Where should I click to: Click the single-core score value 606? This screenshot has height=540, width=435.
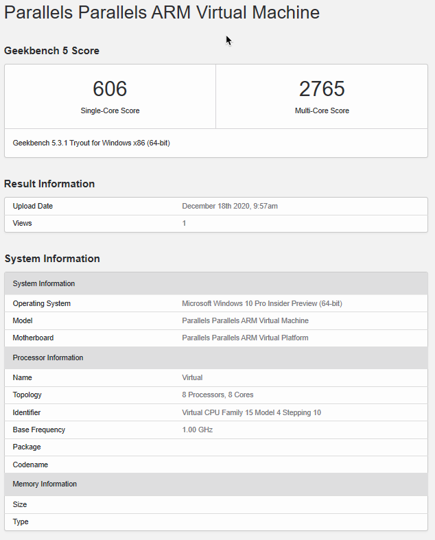tap(110, 89)
